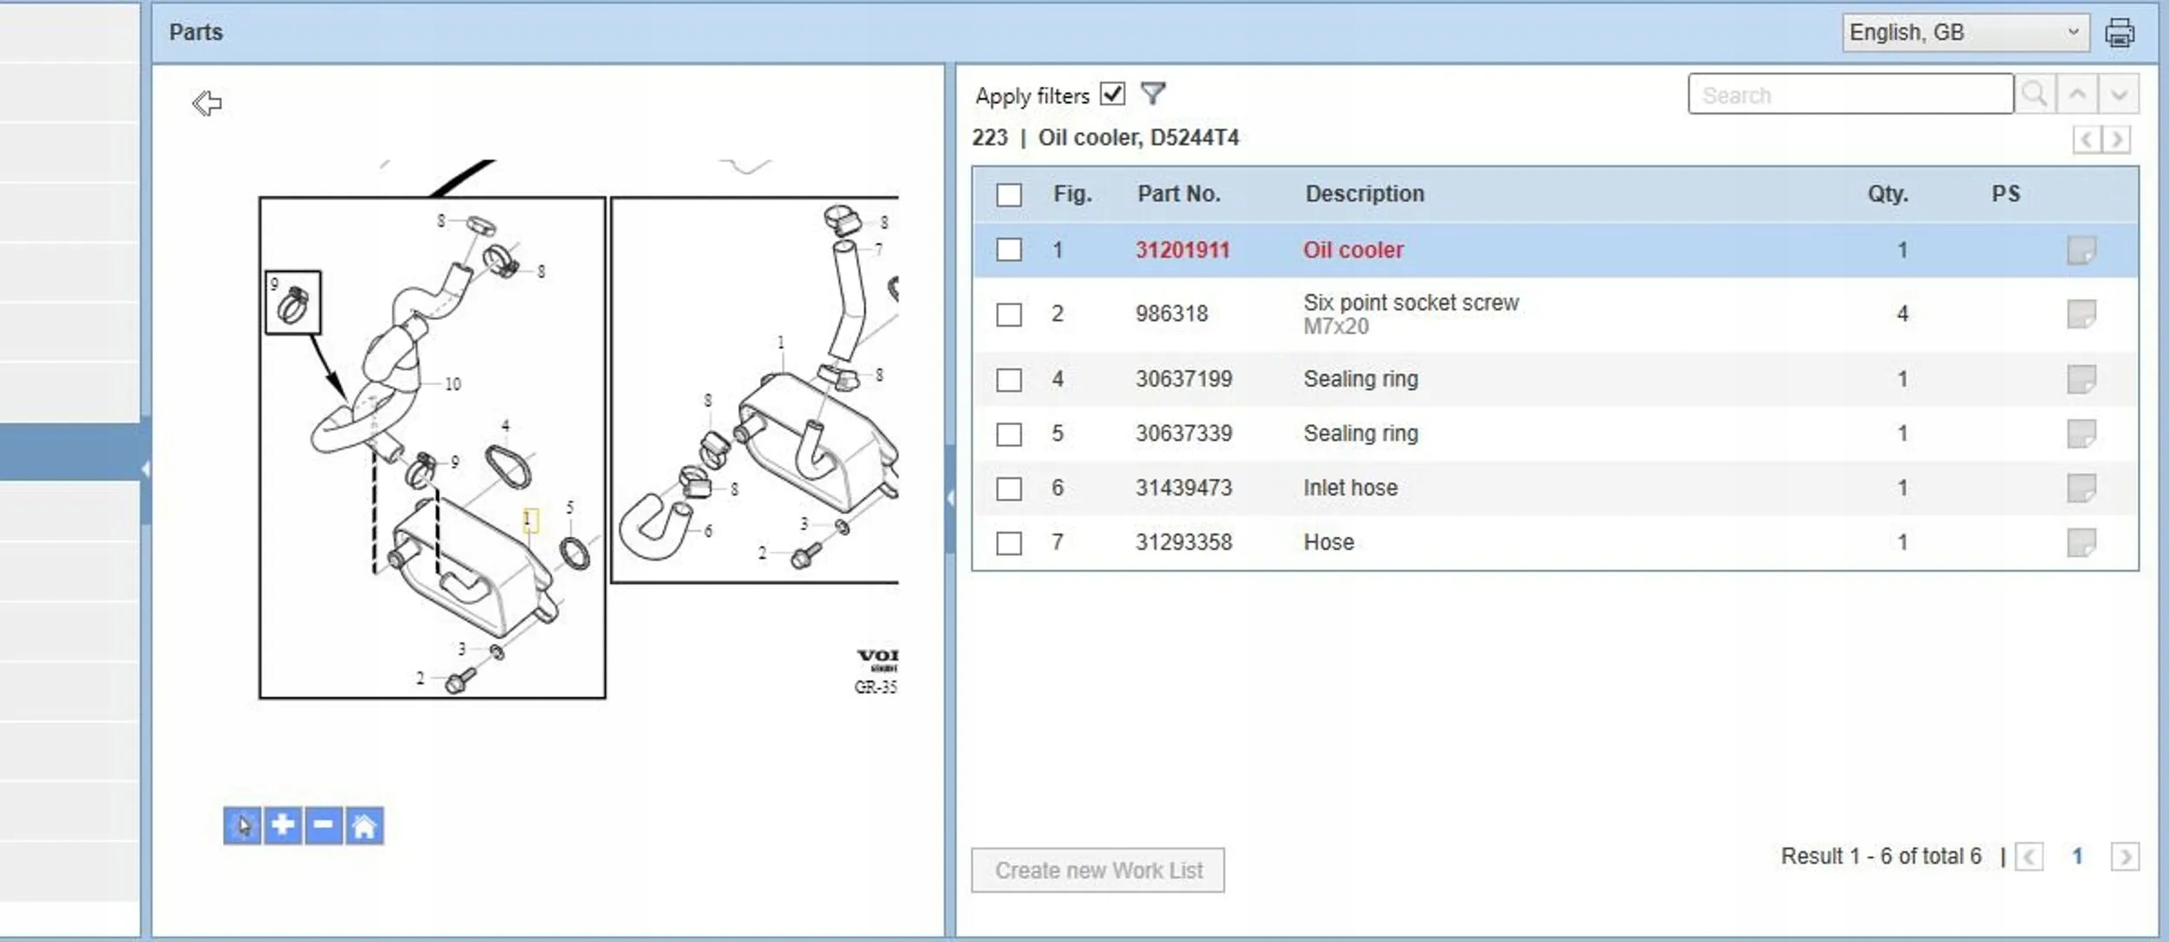Image resolution: width=2169 pixels, height=942 pixels.
Task: Open the note icon for Inlet hose
Action: (x=2081, y=487)
